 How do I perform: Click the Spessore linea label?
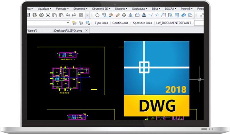[142, 23]
